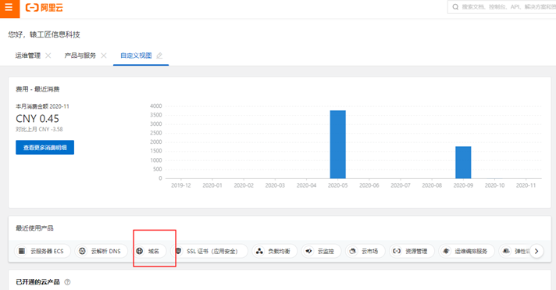Click the 域名 globe icon
556x290 pixels.
(140, 251)
